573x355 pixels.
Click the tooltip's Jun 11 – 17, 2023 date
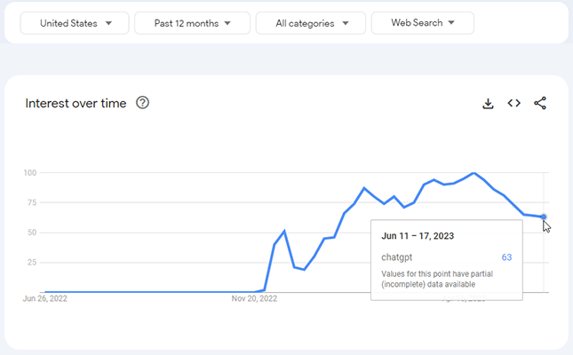pyautogui.click(x=418, y=236)
